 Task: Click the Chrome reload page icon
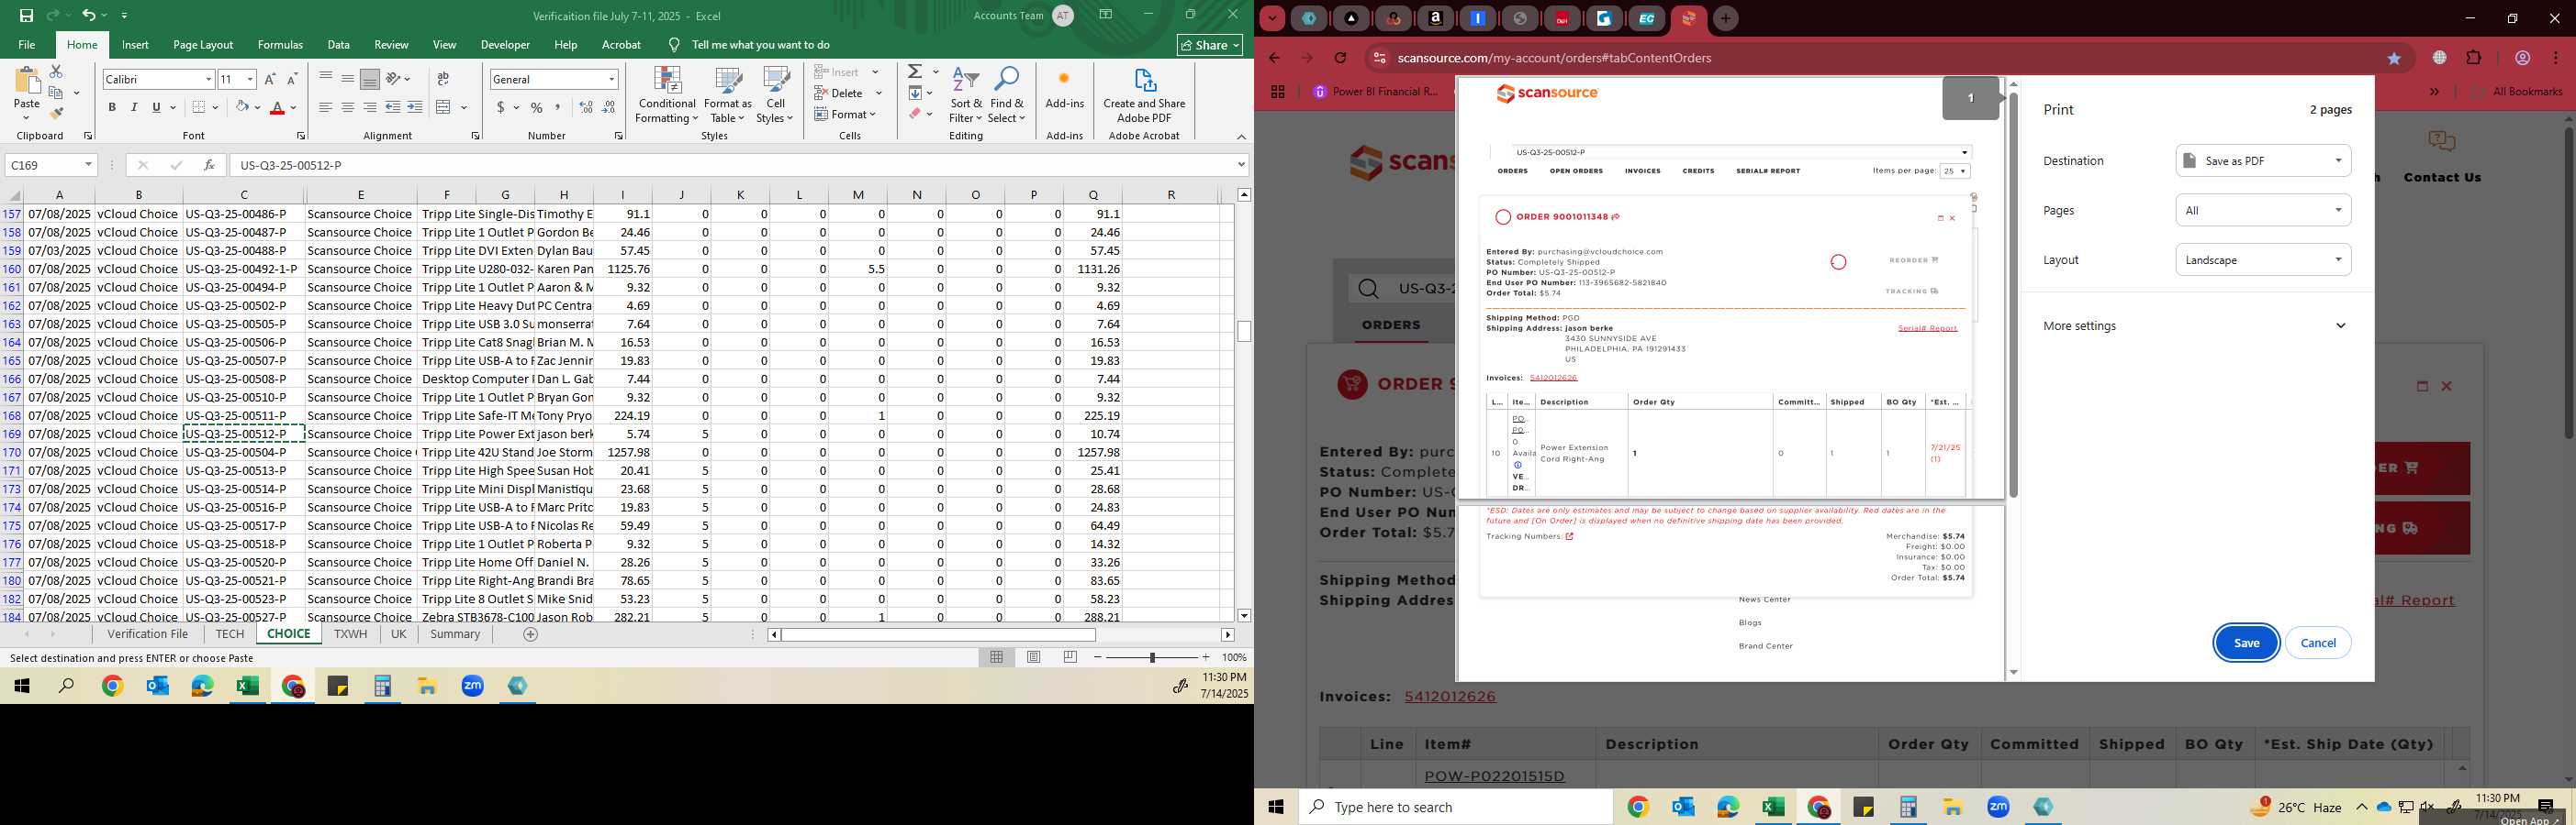[x=1341, y=58]
